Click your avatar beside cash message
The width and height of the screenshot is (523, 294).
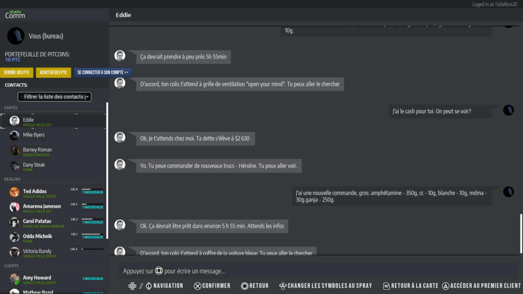pyautogui.click(x=508, y=110)
